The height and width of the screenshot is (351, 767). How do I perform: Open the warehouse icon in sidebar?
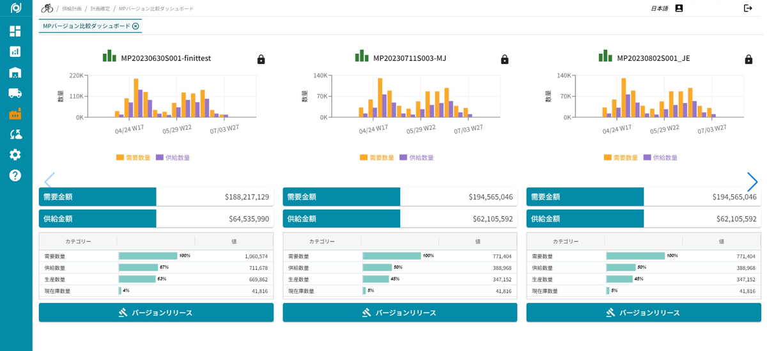click(15, 72)
